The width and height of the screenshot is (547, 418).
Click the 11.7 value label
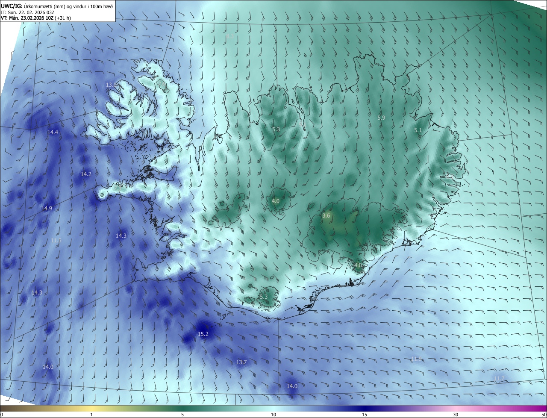pyautogui.click(x=499, y=378)
